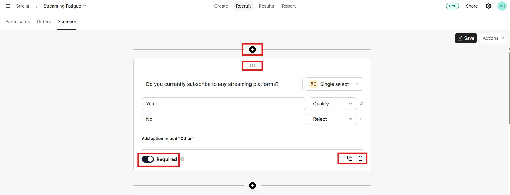The height and width of the screenshot is (195, 510).
Task: Add option to the question
Action: point(152,139)
